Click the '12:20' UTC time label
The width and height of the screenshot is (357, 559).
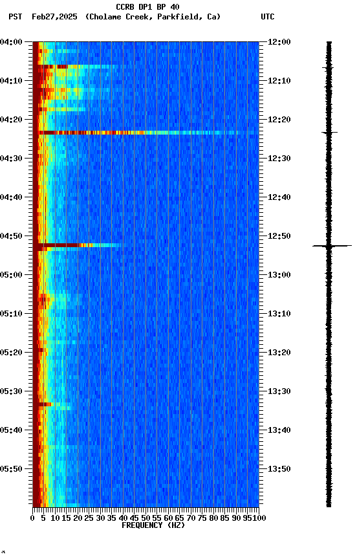point(279,120)
